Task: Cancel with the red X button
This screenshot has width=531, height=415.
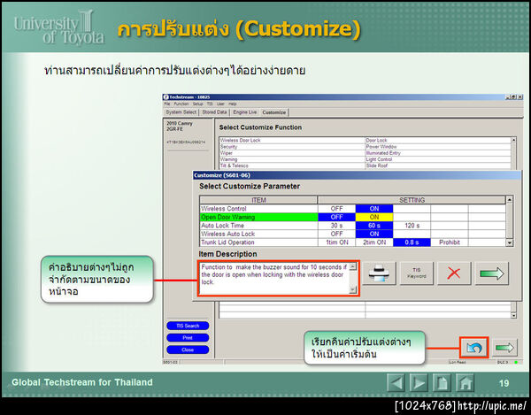Action: click(454, 273)
